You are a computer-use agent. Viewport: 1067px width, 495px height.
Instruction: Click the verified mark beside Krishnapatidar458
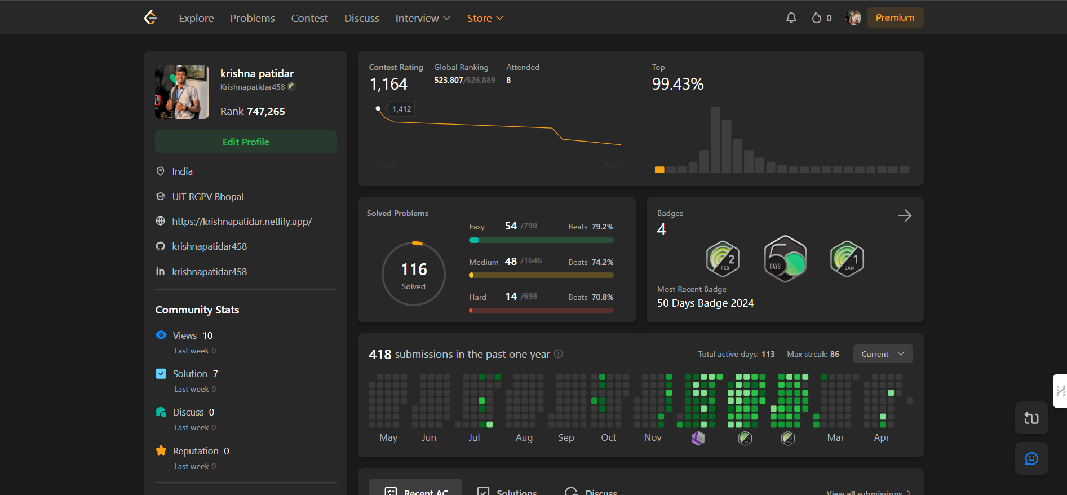[x=292, y=87]
